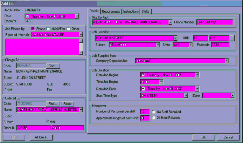Click Find button in Charge To section

pyautogui.click(x=53, y=66)
